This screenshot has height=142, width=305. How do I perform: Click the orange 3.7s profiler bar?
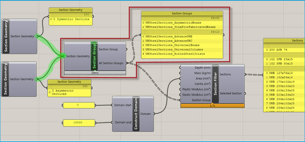(x=213, y=106)
